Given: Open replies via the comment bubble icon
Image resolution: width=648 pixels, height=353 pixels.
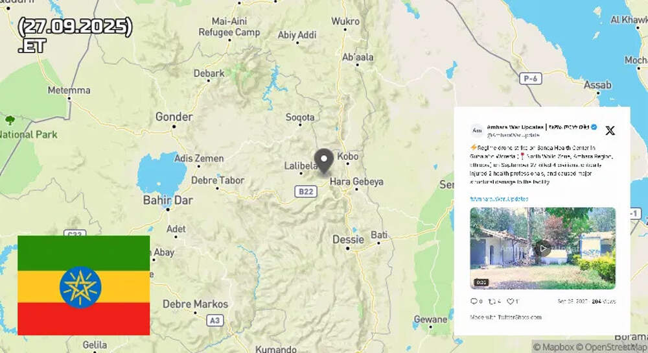Looking at the screenshot, I should pyautogui.click(x=474, y=301).
